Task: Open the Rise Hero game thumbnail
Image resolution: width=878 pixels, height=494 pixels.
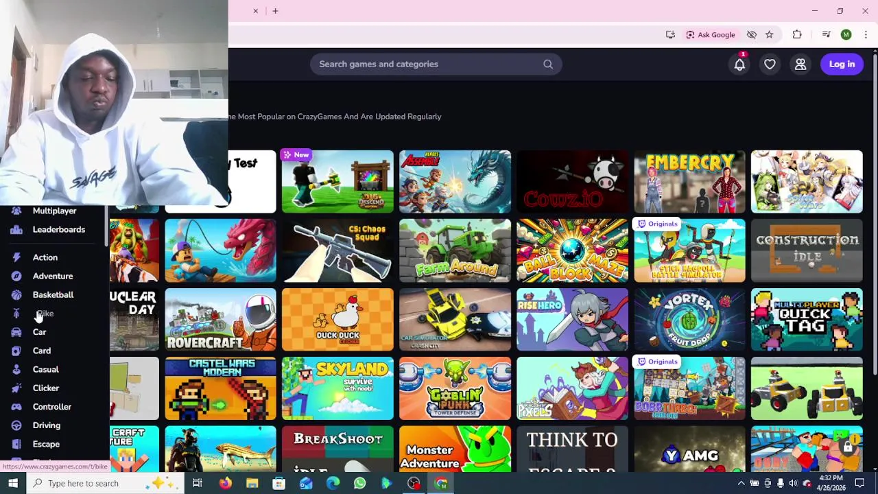Action: pyautogui.click(x=572, y=320)
